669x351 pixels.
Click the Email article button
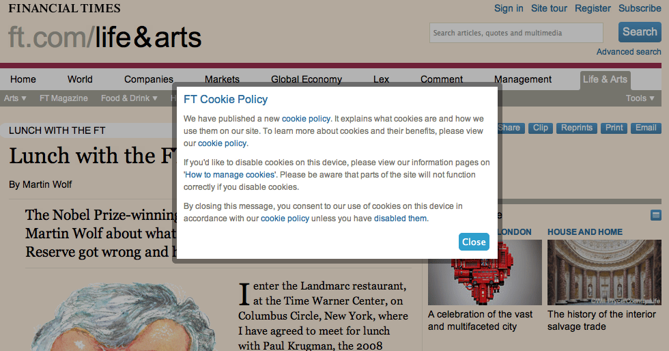(x=646, y=128)
